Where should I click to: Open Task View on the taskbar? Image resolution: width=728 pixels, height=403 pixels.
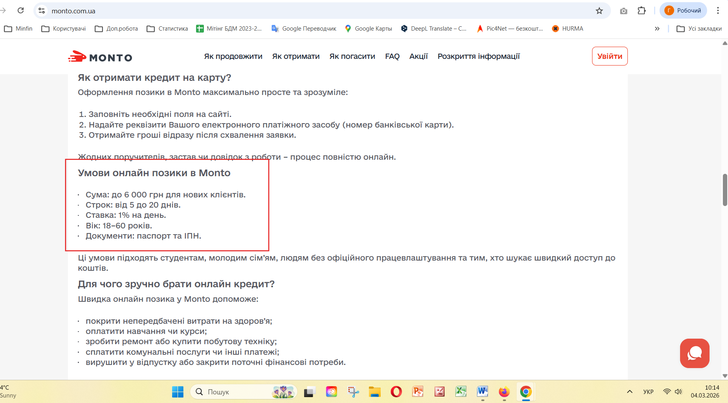[x=310, y=392]
